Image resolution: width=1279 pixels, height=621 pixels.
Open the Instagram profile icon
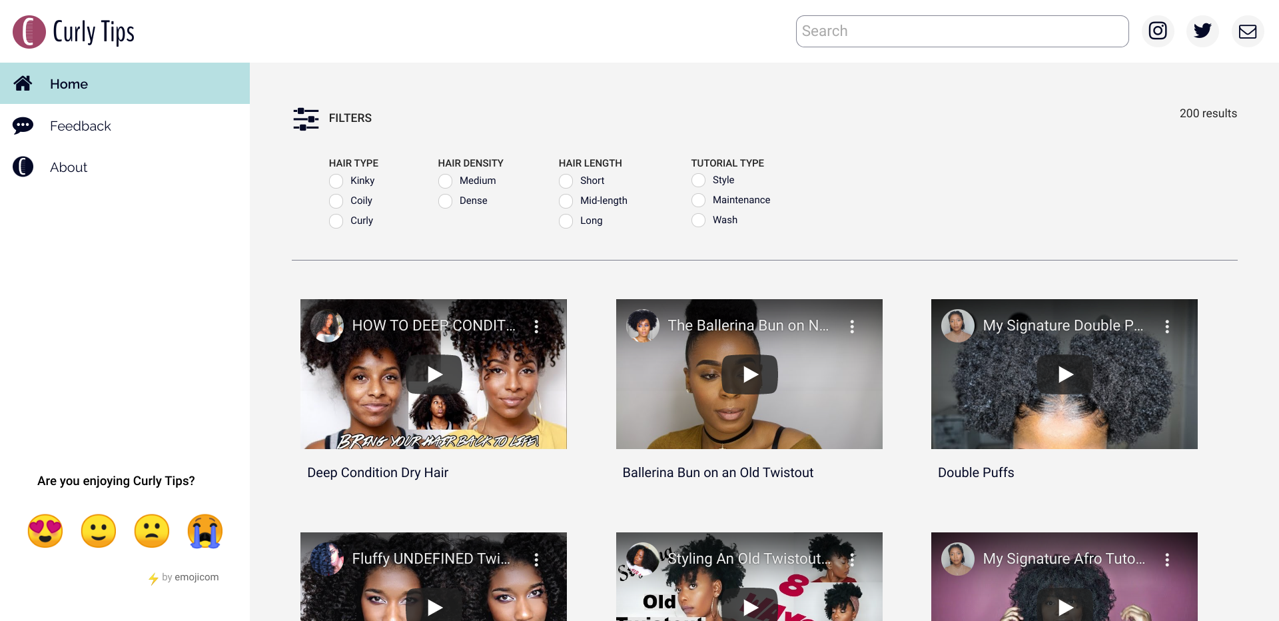pos(1157,31)
